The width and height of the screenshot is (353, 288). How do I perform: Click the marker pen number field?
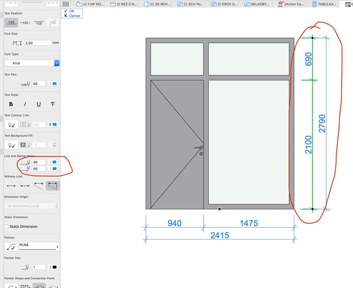[x=39, y=169]
